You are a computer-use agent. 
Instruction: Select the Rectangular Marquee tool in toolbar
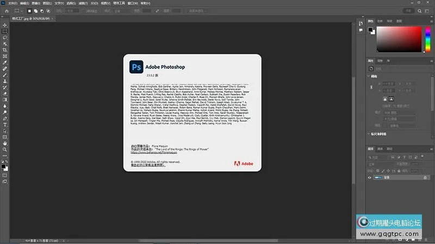click(5, 31)
